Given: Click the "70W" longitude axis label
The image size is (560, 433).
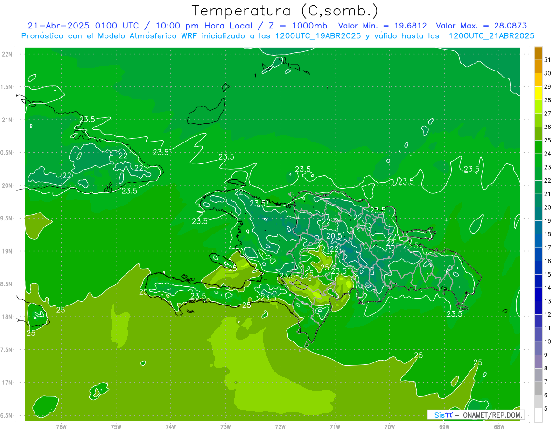Looking at the screenshot, I should click(390, 427).
